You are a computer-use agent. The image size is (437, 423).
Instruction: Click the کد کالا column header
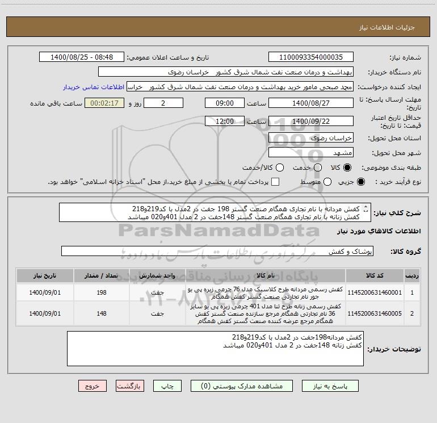click(375, 275)
